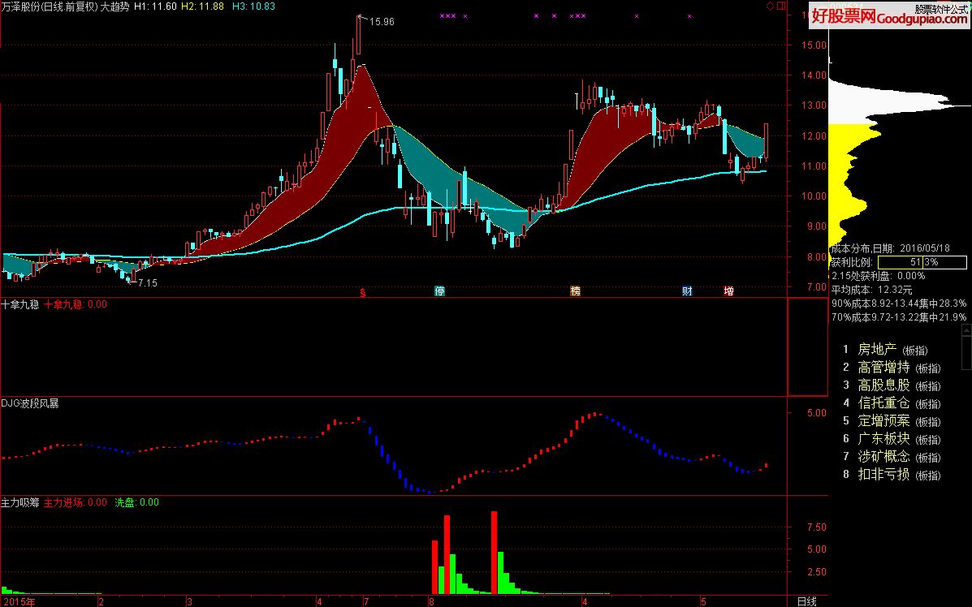Click the 财 event marker on the chart
The width and height of the screenshot is (972, 607).
(687, 291)
